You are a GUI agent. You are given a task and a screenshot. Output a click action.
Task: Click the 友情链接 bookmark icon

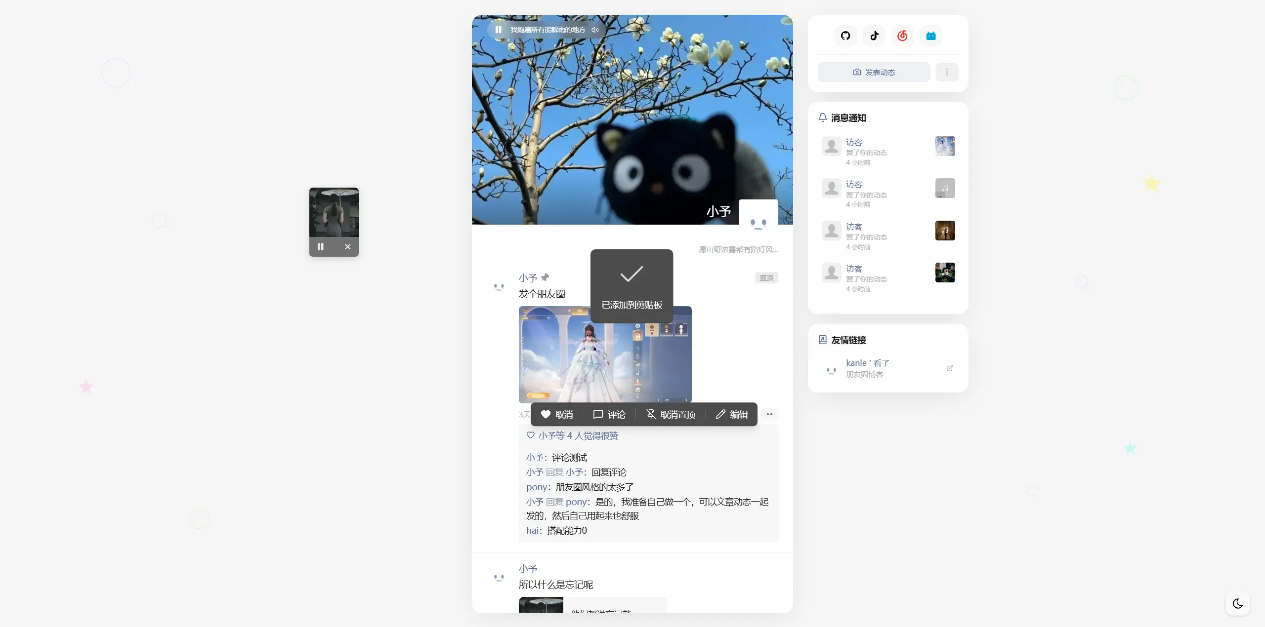823,340
